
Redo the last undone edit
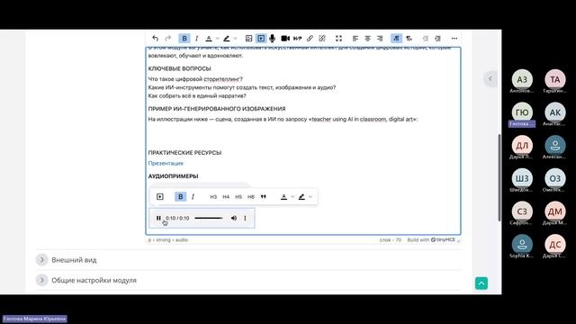168,38
